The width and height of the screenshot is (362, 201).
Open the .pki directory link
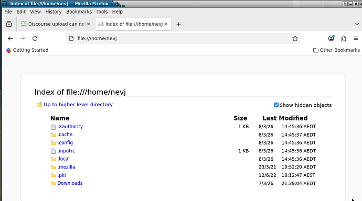[61, 175]
